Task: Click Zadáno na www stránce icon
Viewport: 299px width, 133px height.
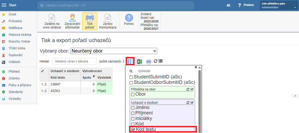Action: point(52,21)
